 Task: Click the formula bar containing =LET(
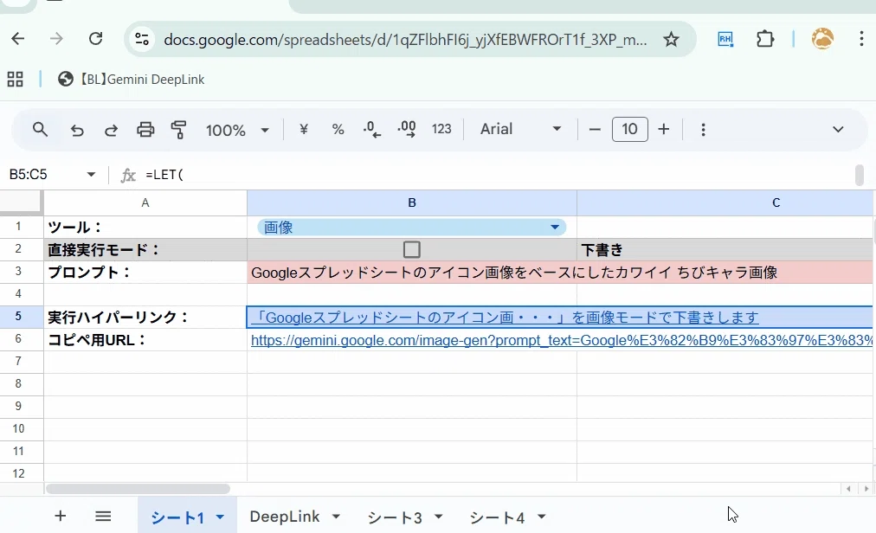pyautogui.click(x=497, y=175)
